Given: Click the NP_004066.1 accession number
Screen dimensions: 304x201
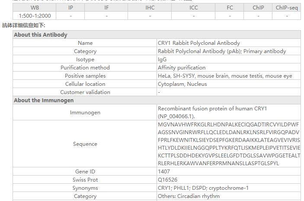Looking at the screenshot, I should 176,116.
